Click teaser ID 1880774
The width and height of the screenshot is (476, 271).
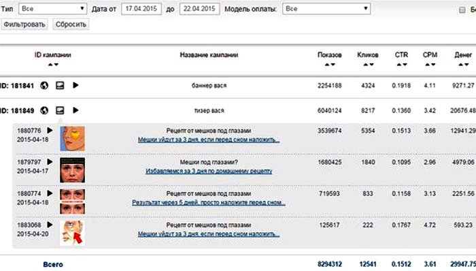tap(29, 193)
